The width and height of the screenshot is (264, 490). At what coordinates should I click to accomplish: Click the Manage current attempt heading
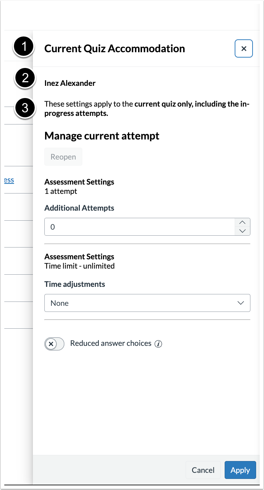(102, 136)
